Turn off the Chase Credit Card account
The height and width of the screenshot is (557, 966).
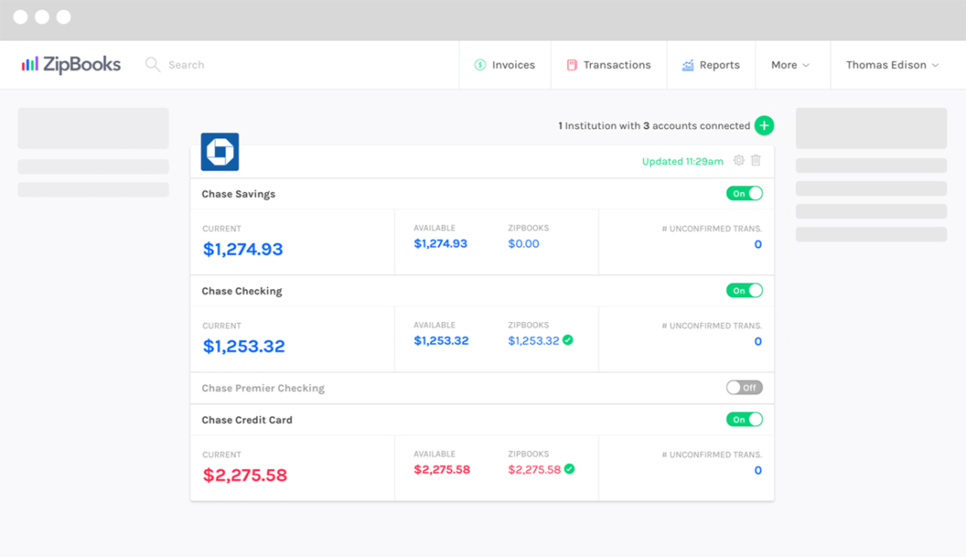click(x=744, y=419)
